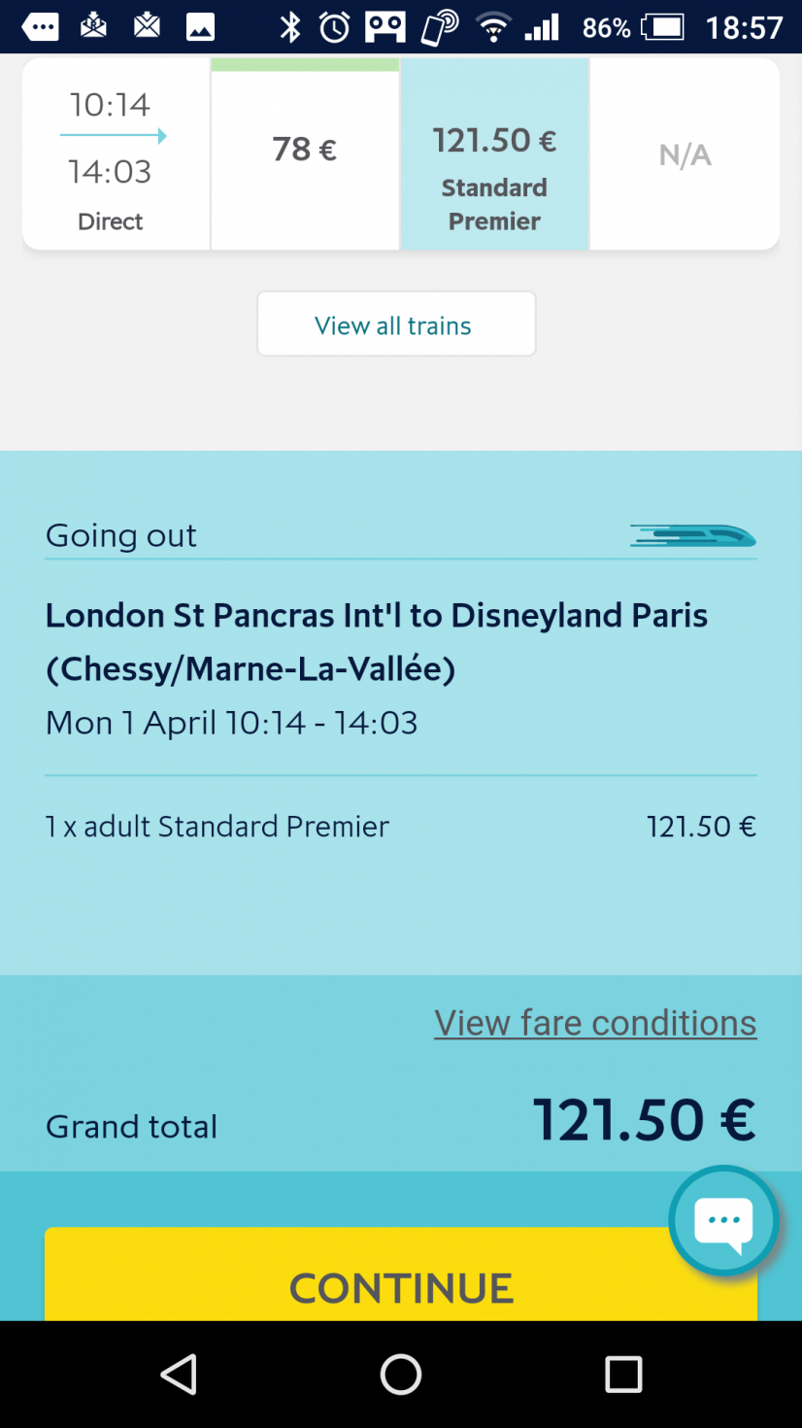Tap the alarm clock status icon

click(x=335, y=27)
